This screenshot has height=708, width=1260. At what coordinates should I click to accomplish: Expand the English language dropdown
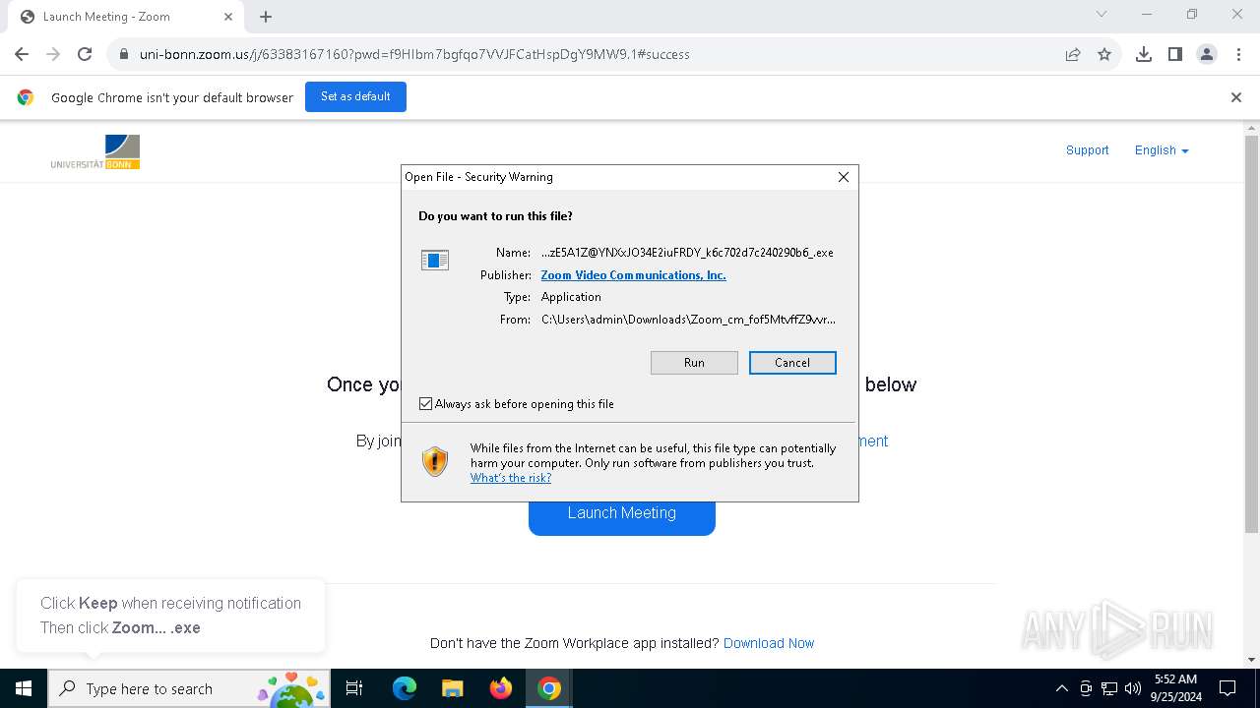click(1162, 150)
